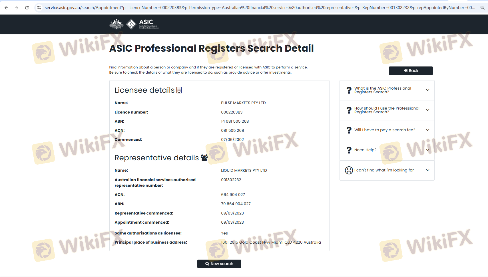Expand the 'Need Help?' section
The width and height of the screenshot is (488, 277).
tap(427, 150)
